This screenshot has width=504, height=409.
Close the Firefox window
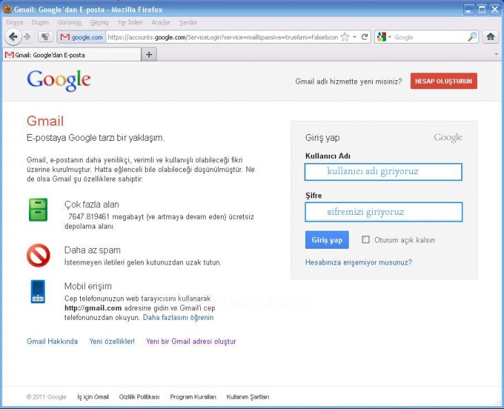[x=494, y=9]
